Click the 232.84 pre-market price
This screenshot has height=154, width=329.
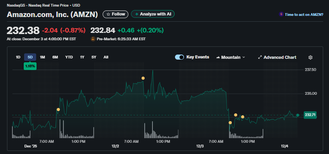pos(103,31)
